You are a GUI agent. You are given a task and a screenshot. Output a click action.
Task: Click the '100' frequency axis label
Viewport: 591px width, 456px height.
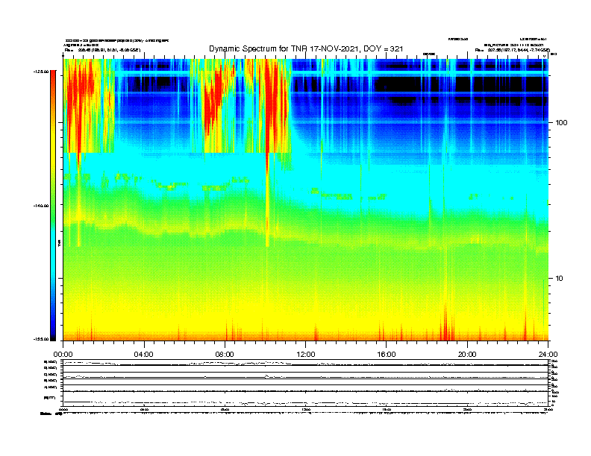(561, 123)
